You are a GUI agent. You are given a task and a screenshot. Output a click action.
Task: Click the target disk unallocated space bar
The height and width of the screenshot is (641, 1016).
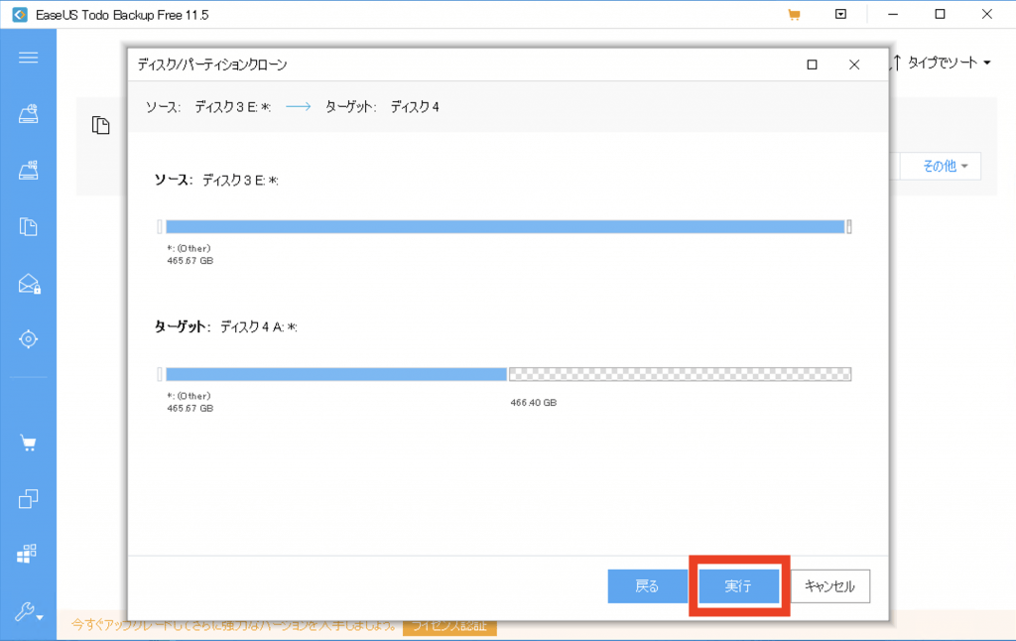pos(680,374)
